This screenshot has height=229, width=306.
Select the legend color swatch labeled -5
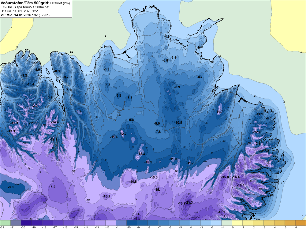click(x=185, y=223)
